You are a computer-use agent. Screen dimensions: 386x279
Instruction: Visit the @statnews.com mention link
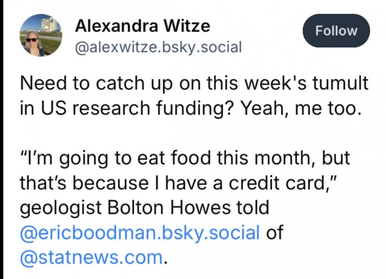tap(91, 257)
